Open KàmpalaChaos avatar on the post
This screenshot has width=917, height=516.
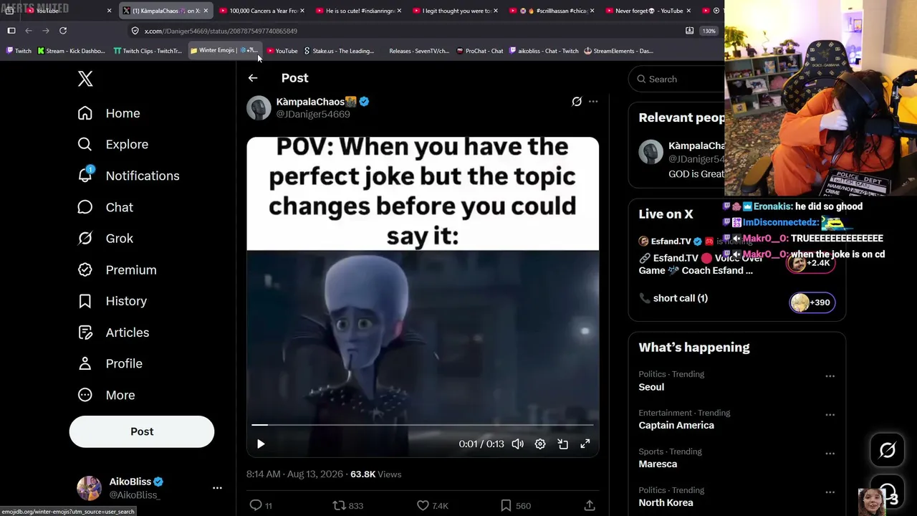259,107
